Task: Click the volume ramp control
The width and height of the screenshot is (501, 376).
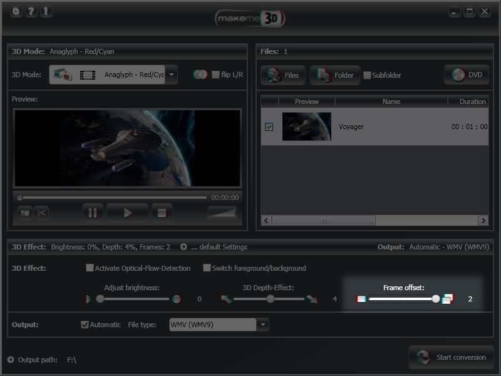Action: point(222,213)
